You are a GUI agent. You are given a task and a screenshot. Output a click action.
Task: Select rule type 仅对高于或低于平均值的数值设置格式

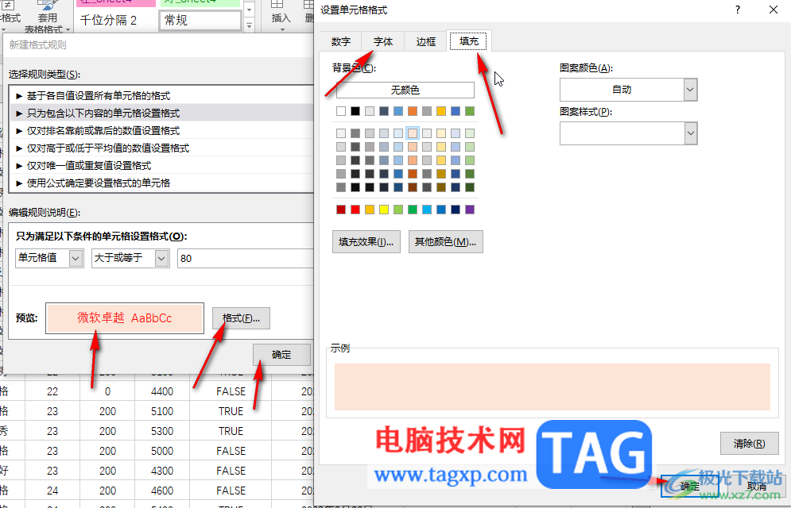161,148
